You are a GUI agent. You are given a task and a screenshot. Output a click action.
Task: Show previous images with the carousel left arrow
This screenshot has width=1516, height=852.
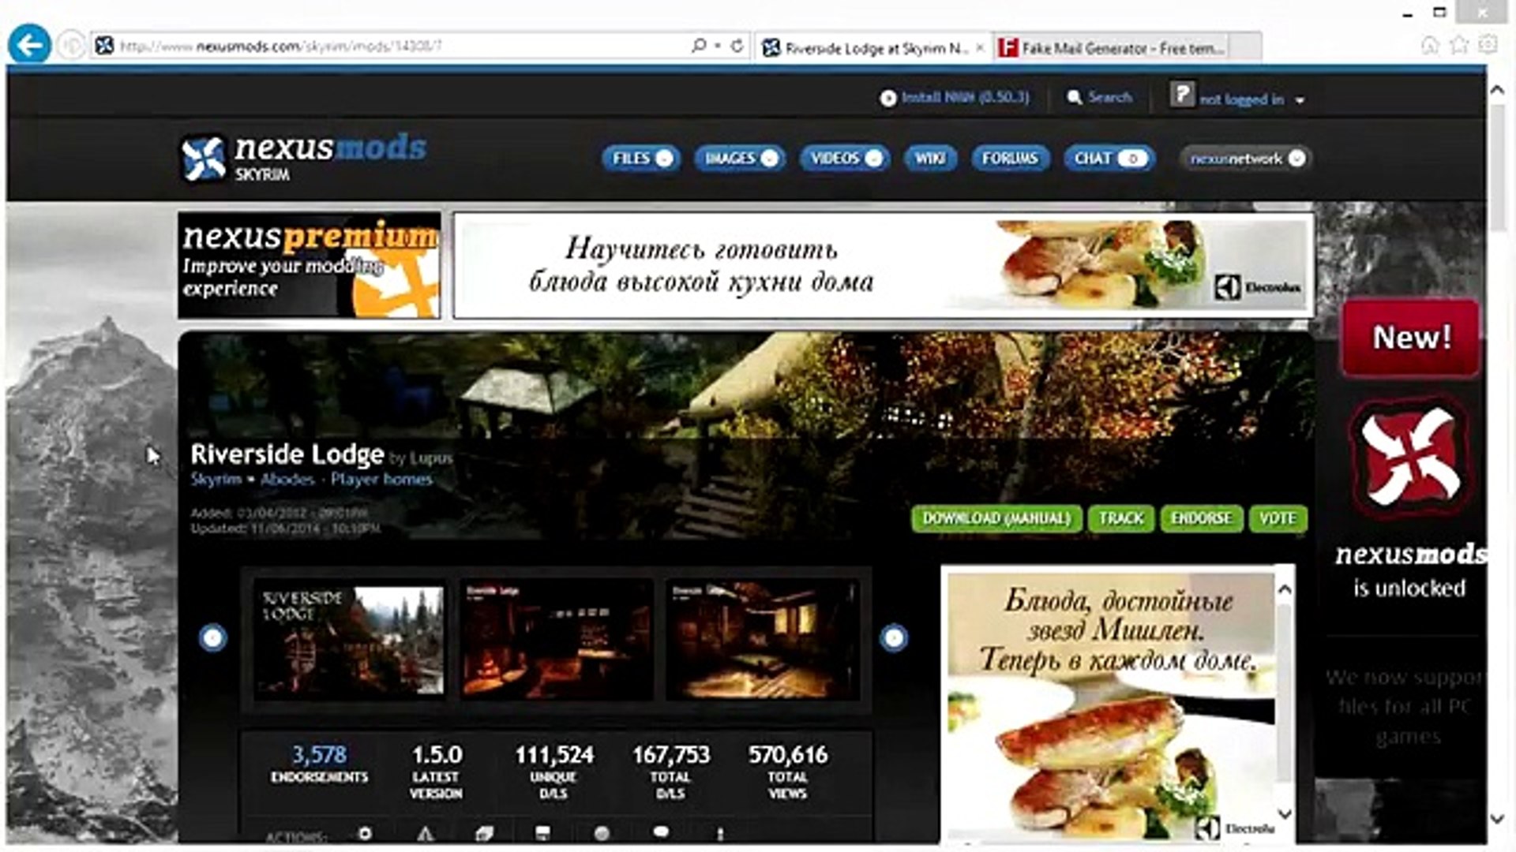coord(212,637)
